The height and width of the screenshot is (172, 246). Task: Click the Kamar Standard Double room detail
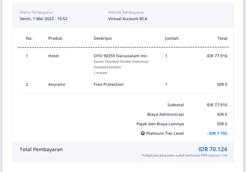(121, 64)
